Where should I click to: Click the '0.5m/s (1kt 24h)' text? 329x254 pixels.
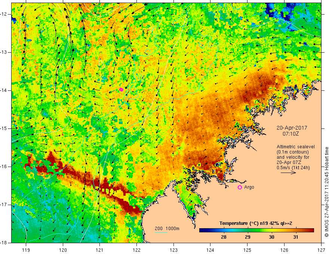[293, 168]
